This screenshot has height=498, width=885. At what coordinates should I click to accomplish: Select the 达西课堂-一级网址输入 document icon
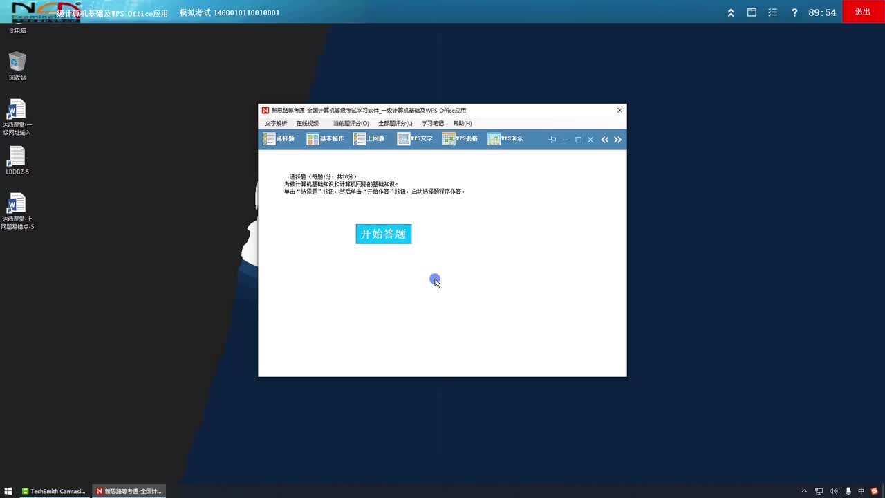[x=17, y=118]
